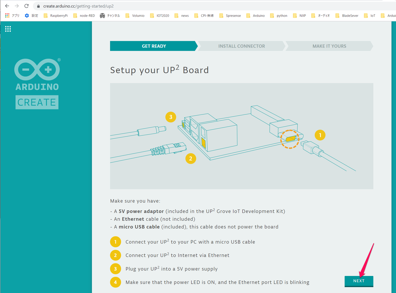Open the 設定 settings bookmark
The height and width of the screenshot is (293, 396).
pos(32,15)
